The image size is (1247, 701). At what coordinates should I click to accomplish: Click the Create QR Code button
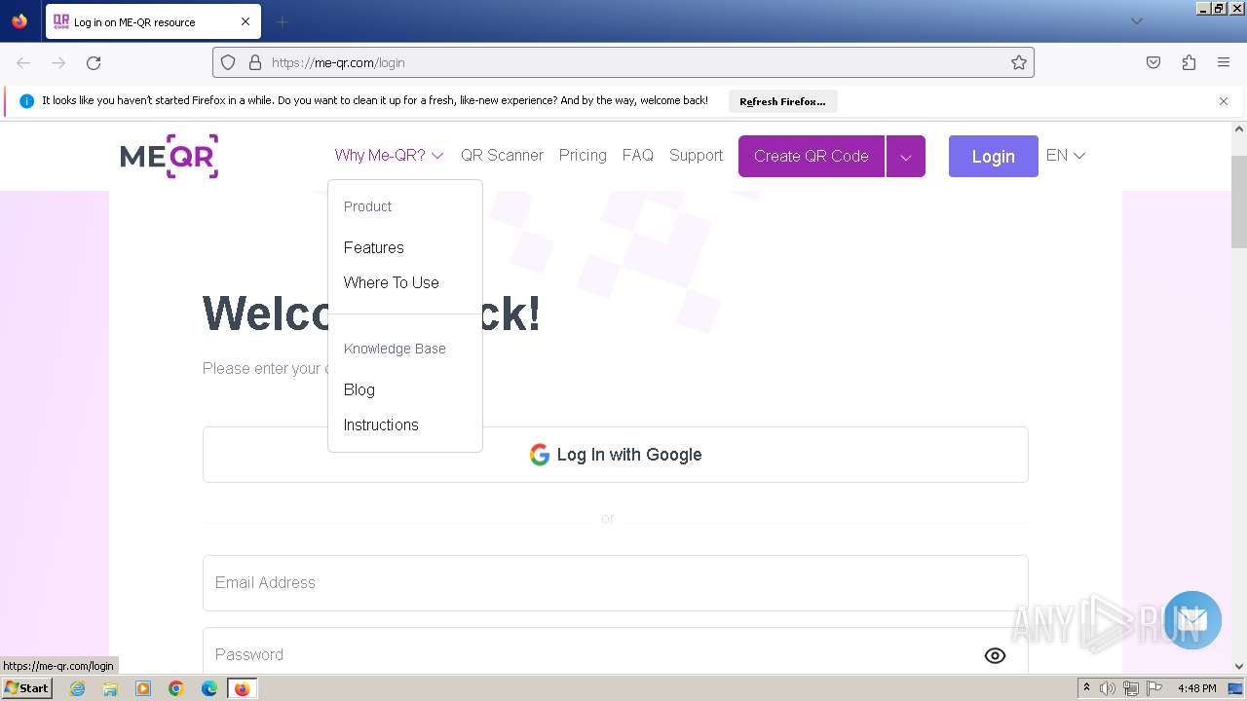[x=812, y=156]
